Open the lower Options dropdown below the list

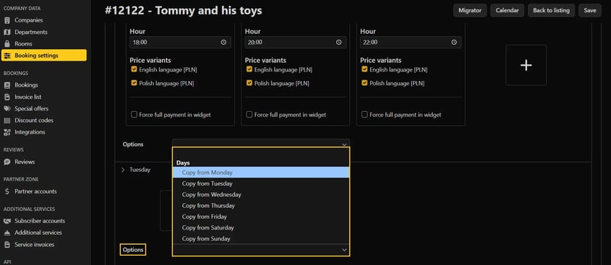point(261,250)
